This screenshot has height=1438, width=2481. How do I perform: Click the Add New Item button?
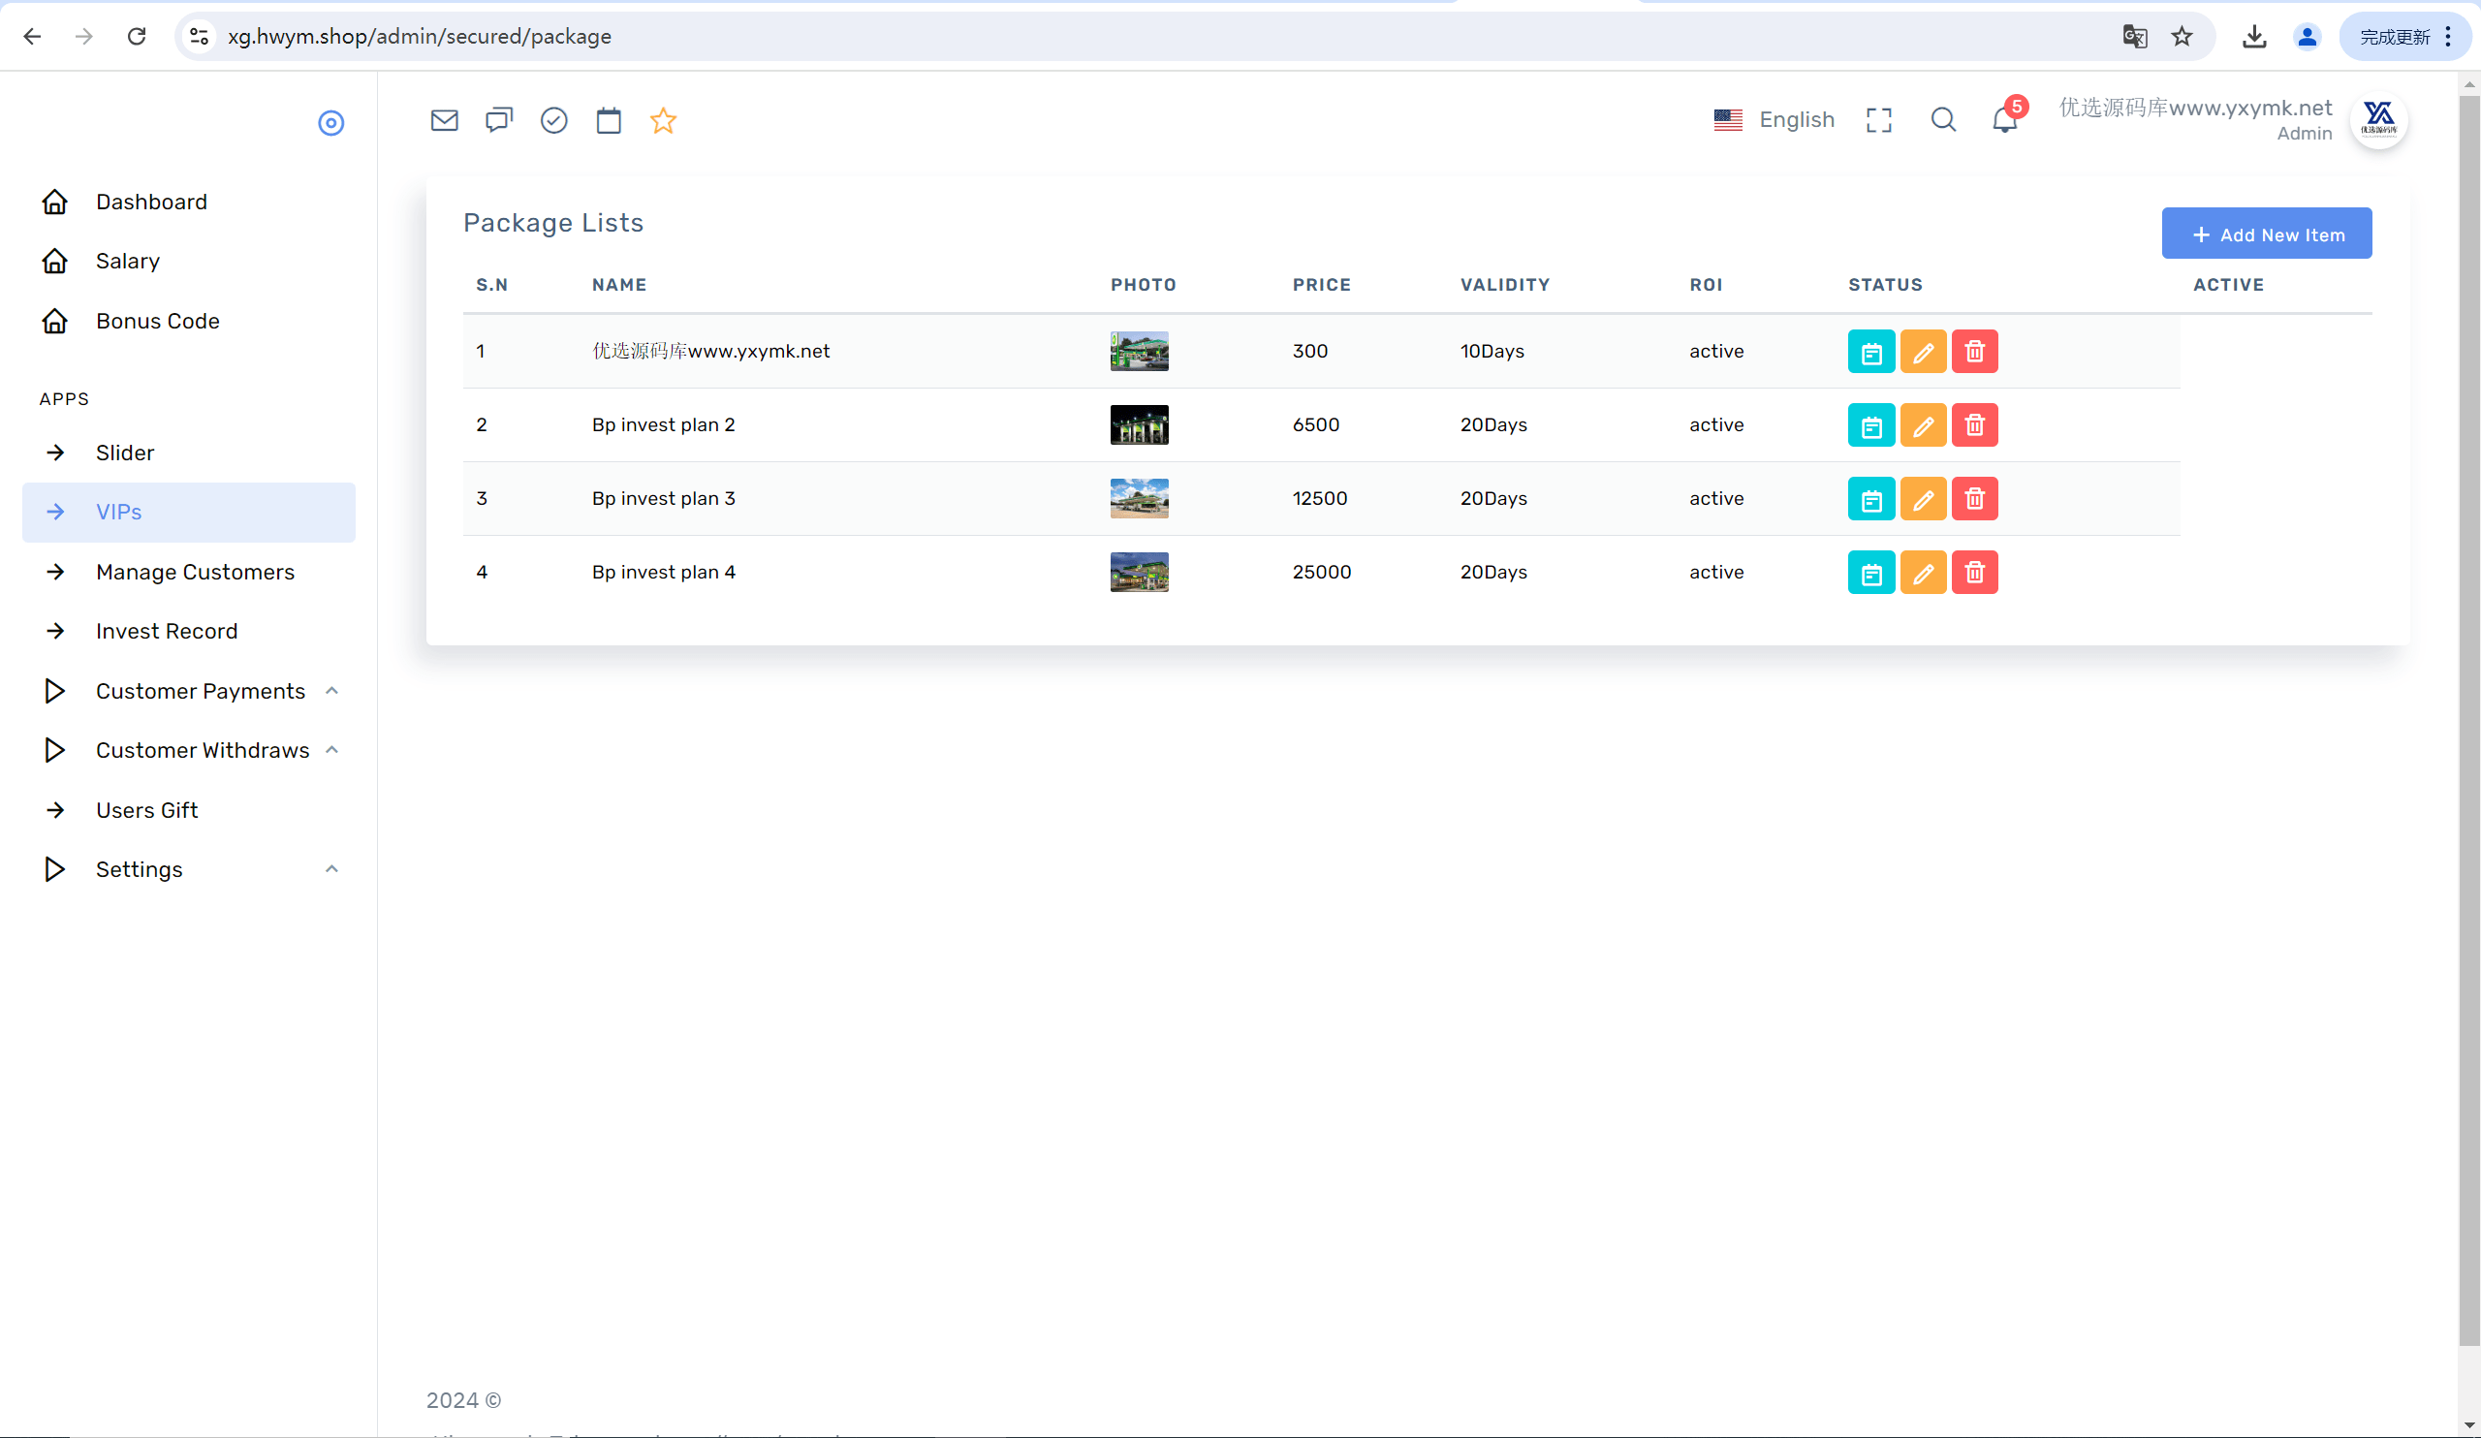(x=2267, y=234)
